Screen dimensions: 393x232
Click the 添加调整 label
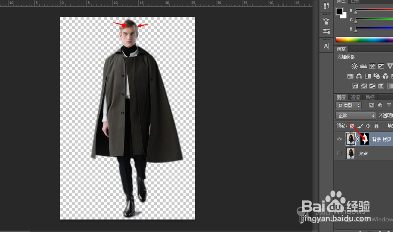[346, 57]
